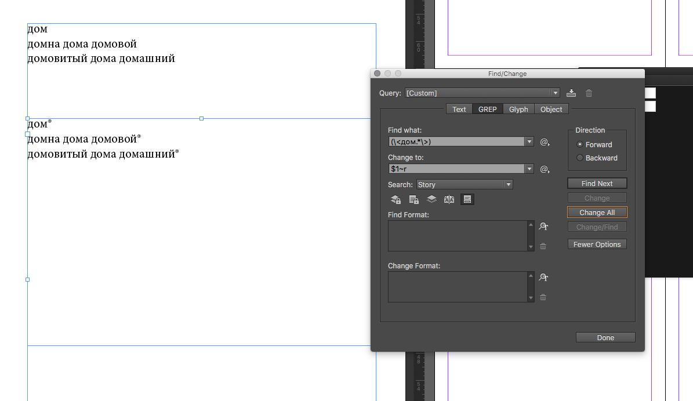The width and height of the screenshot is (693, 401).
Task: Switch to the Object tab
Action: point(551,109)
